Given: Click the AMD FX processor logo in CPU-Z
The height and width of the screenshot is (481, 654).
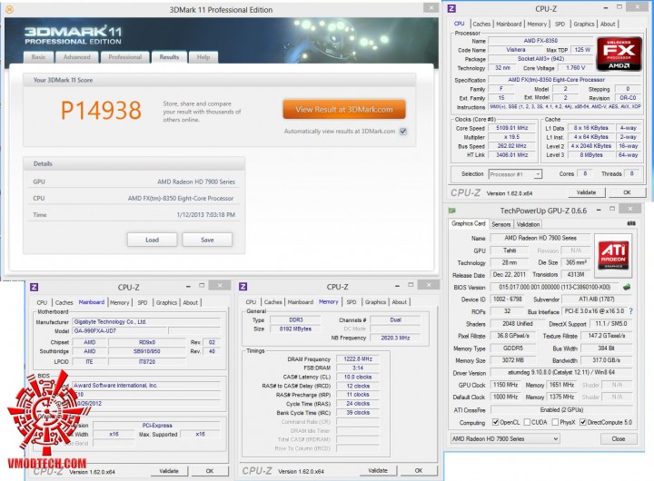Looking at the screenshot, I should [x=619, y=54].
